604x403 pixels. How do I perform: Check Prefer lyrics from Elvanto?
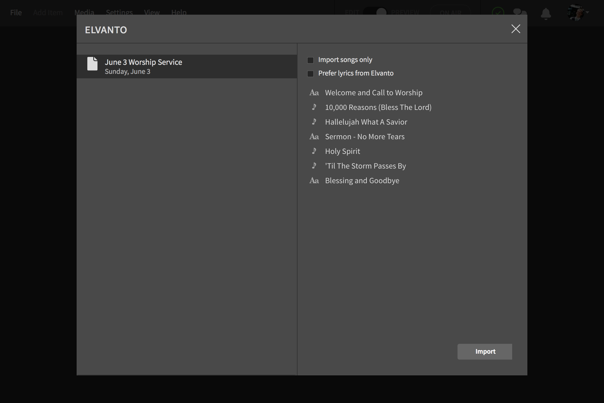pyautogui.click(x=310, y=74)
